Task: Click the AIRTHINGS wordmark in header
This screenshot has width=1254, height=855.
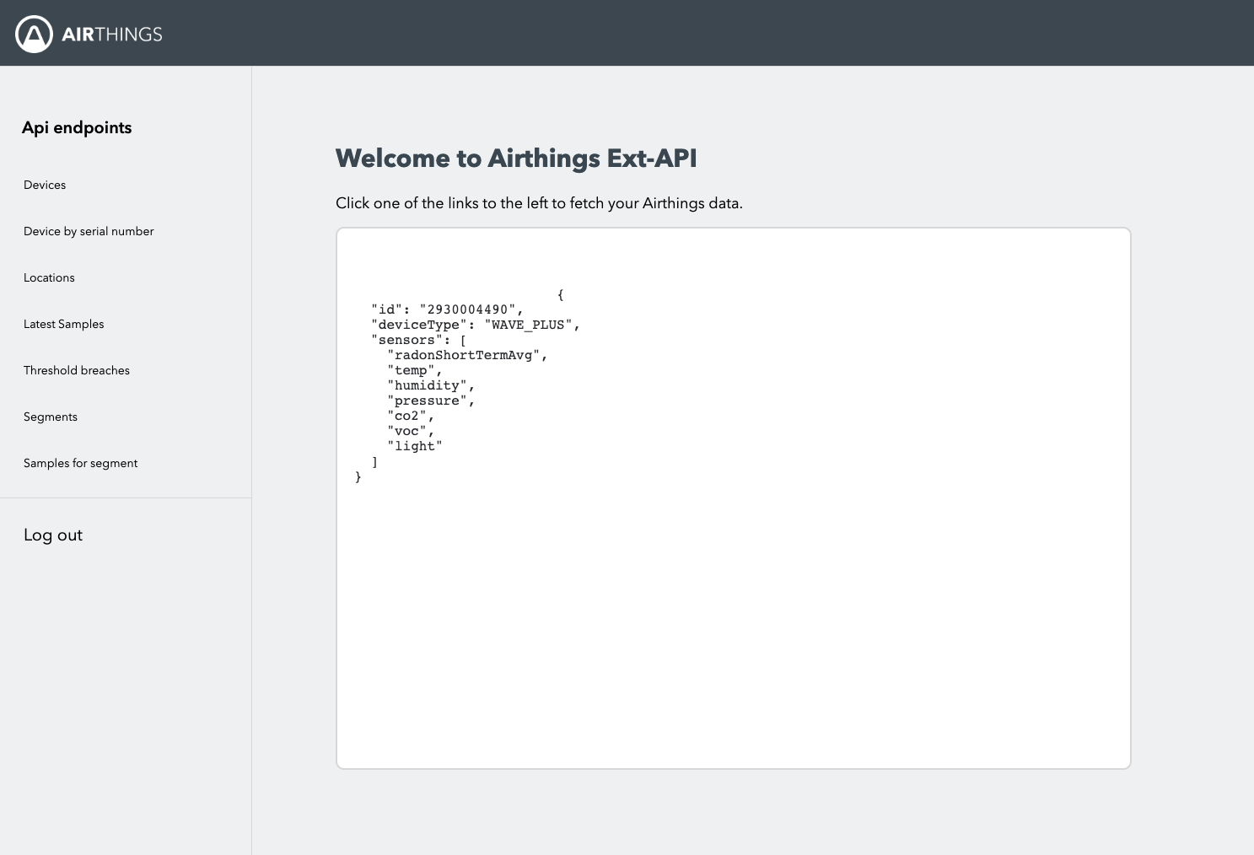Action: pos(111,35)
